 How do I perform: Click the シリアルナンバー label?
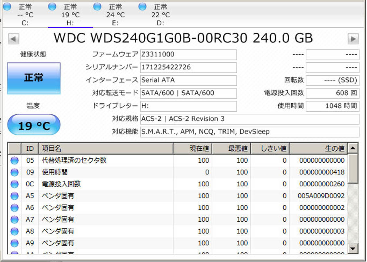pos(112,67)
